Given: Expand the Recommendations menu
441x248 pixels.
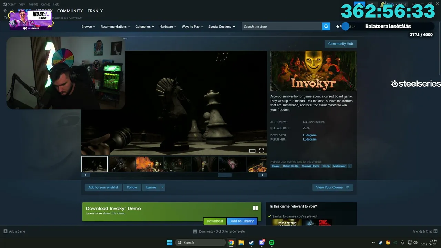Looking at the screenshot, I should click(x=115, y=27).
